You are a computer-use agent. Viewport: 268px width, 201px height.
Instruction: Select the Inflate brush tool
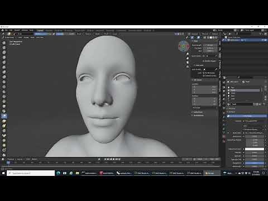pyautogui.click(x=4, y=72)
